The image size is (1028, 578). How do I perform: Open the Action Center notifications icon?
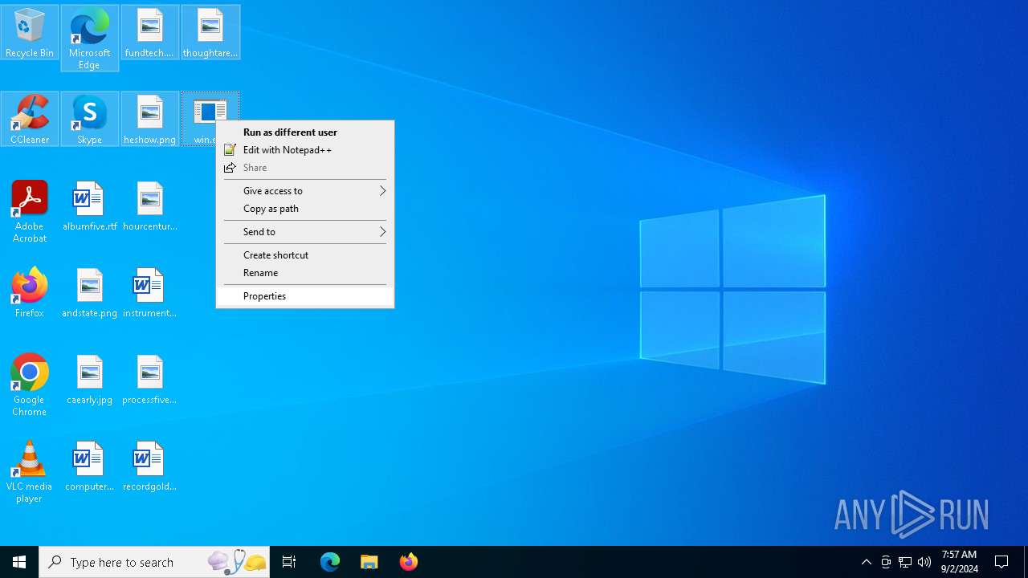click(1001, 562)
